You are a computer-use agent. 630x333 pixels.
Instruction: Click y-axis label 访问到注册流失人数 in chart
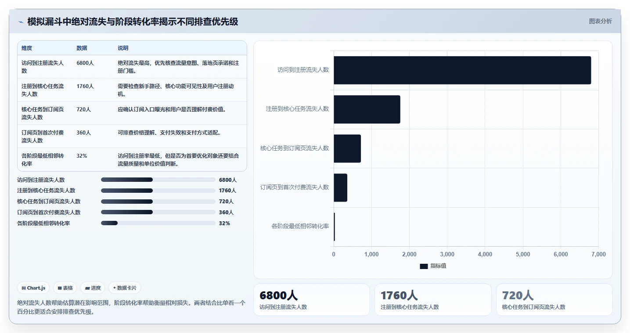[x=303, y=70]
